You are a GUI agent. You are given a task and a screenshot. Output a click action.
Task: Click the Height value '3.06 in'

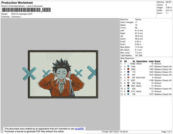click(x=169, y=8)
